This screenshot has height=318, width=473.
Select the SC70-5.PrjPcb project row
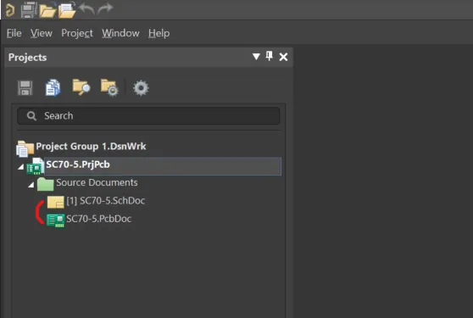click(163, 166)
